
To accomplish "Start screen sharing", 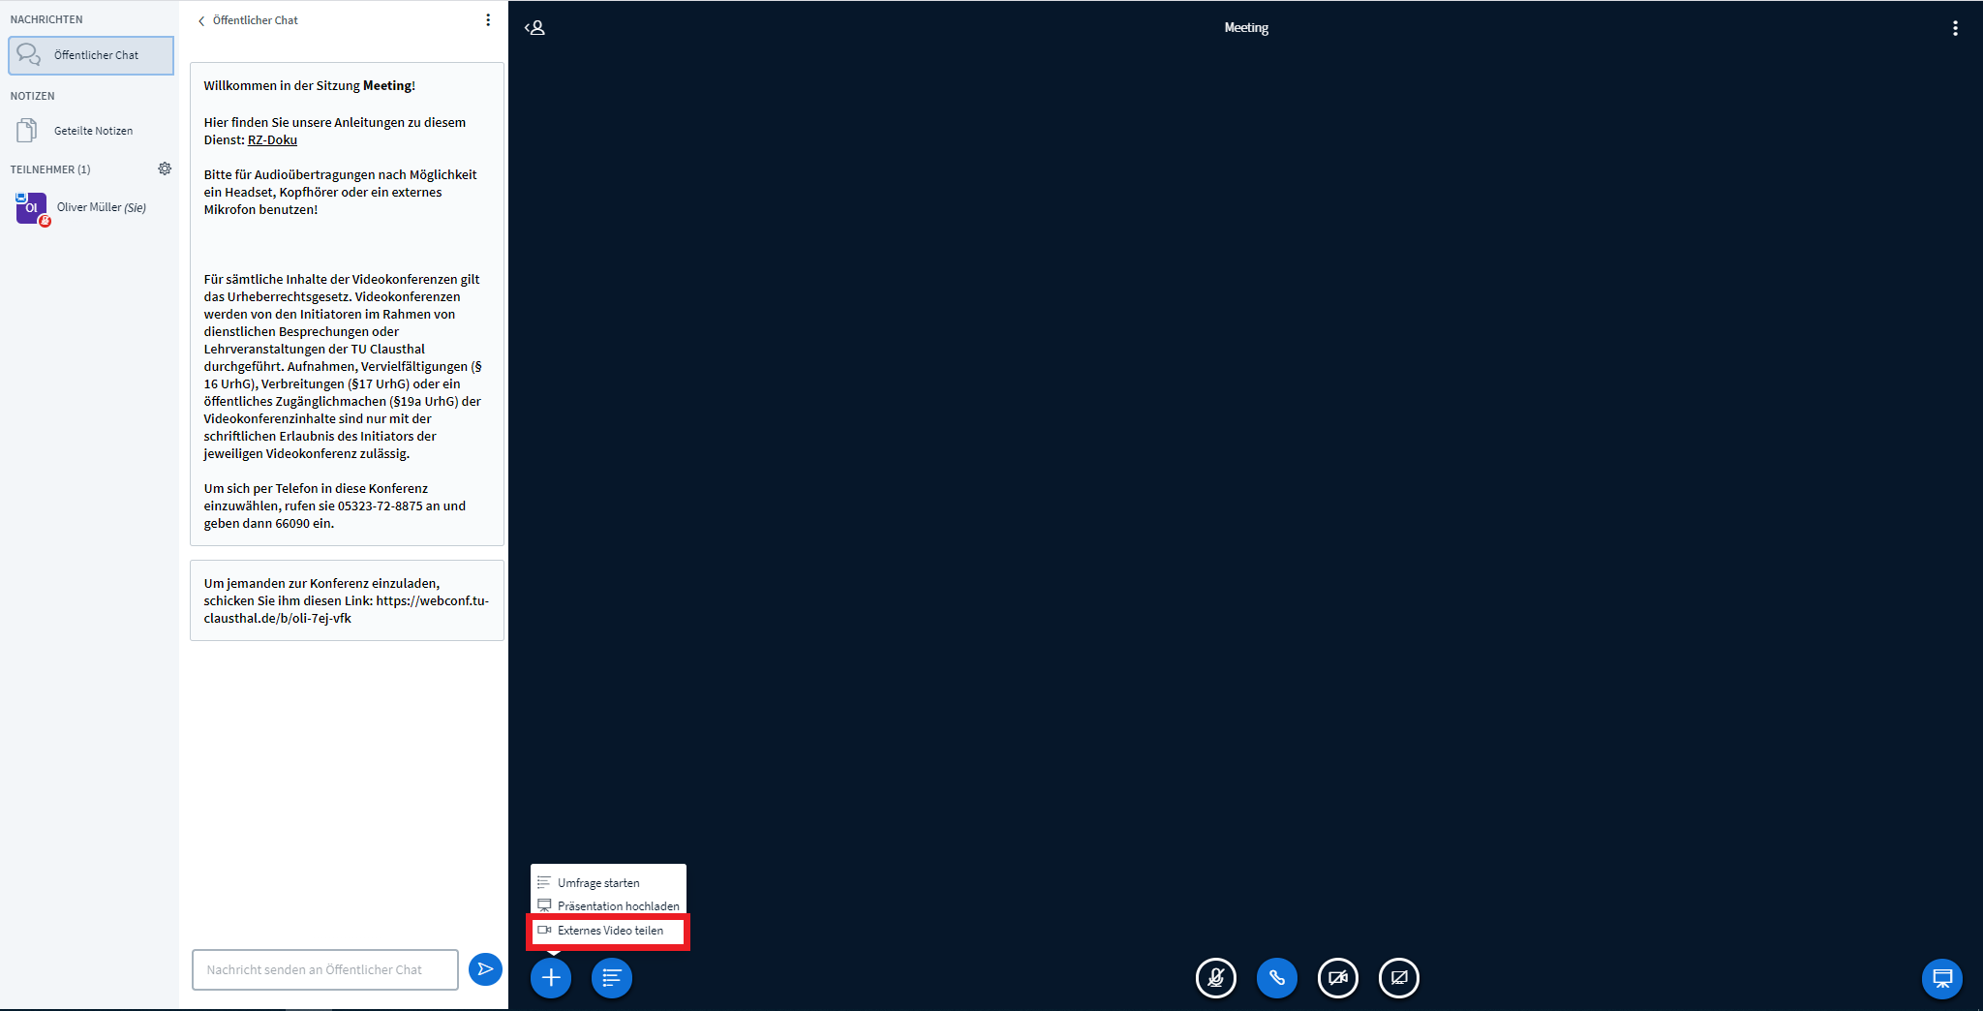I will pos(1398,977).
